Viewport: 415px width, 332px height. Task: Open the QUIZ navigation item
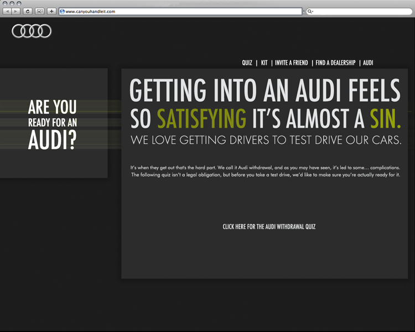coord(247,63)
